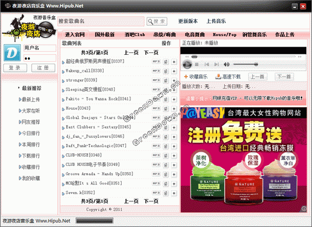Click the 注册 register button
The width and height of the screenshot is (312, 227).
(43, 68)
